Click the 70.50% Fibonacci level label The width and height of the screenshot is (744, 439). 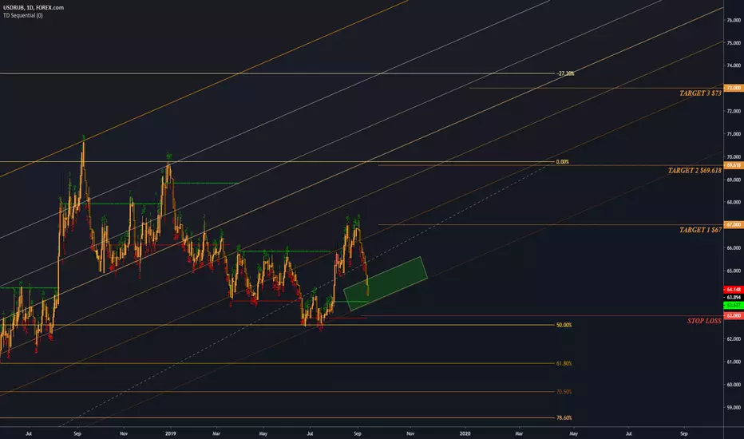(564, 392)
